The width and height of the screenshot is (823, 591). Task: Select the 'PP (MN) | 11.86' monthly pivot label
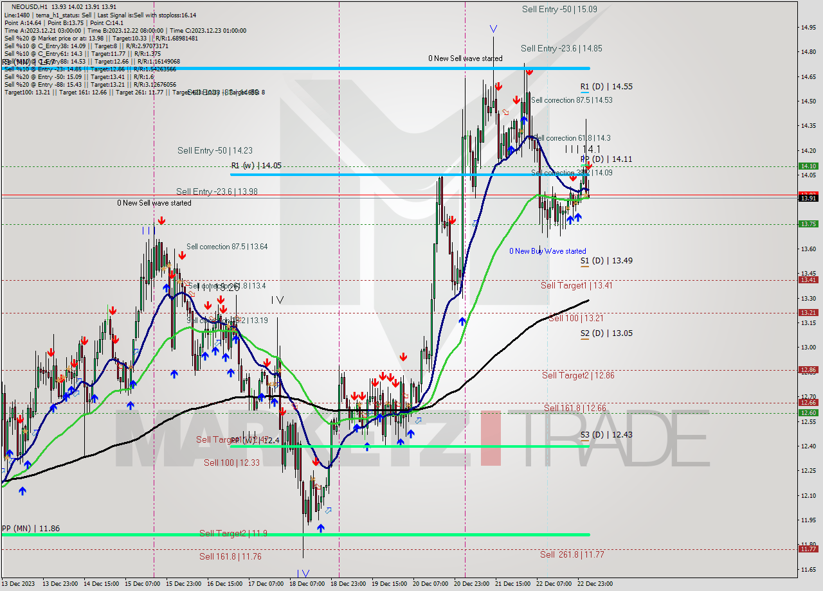tap(31, 528)
